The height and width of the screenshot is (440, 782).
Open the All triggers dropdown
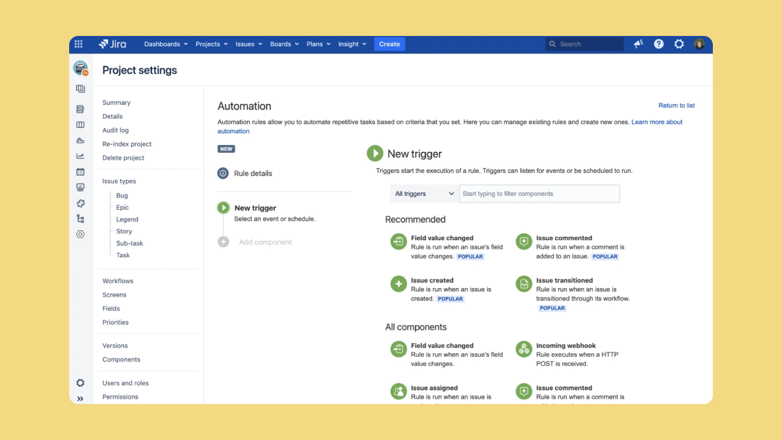[x=424, y=194]
